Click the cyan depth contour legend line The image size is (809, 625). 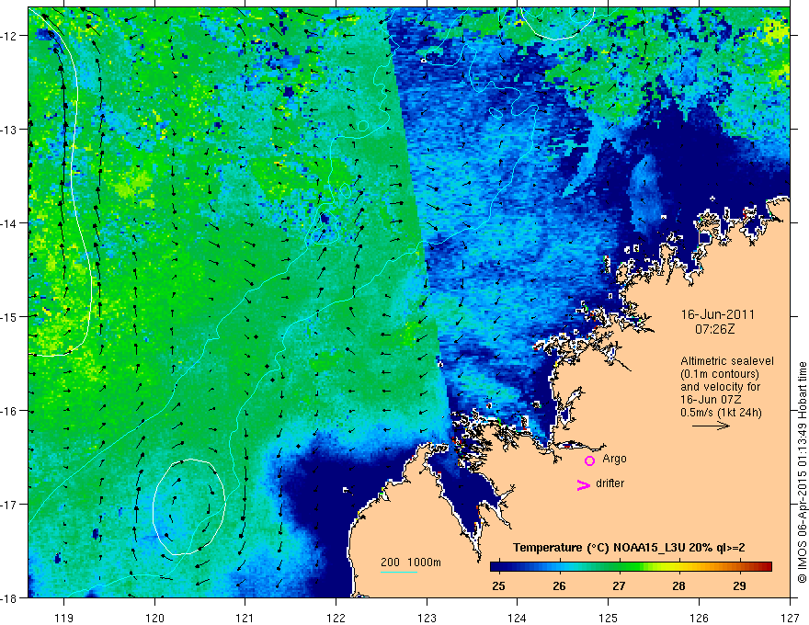tap(399, 572)
